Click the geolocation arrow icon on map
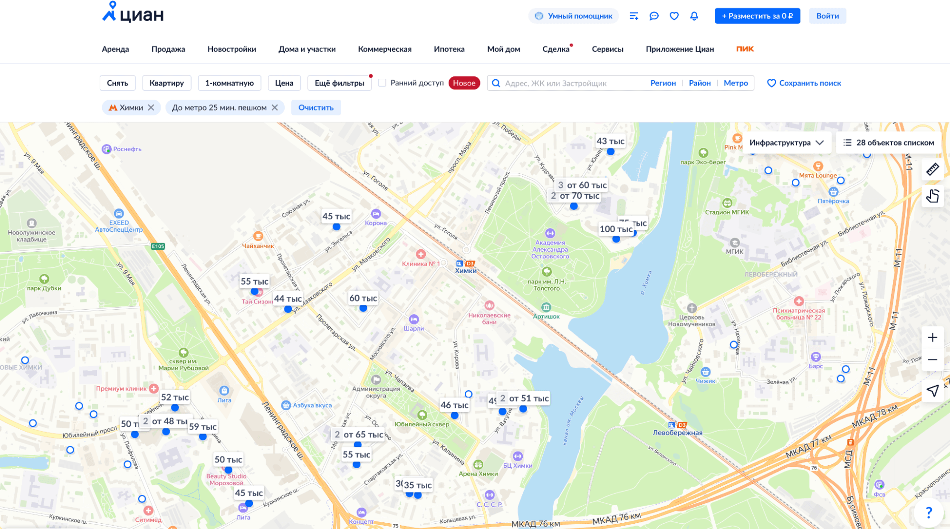 (x=932, y=390)
